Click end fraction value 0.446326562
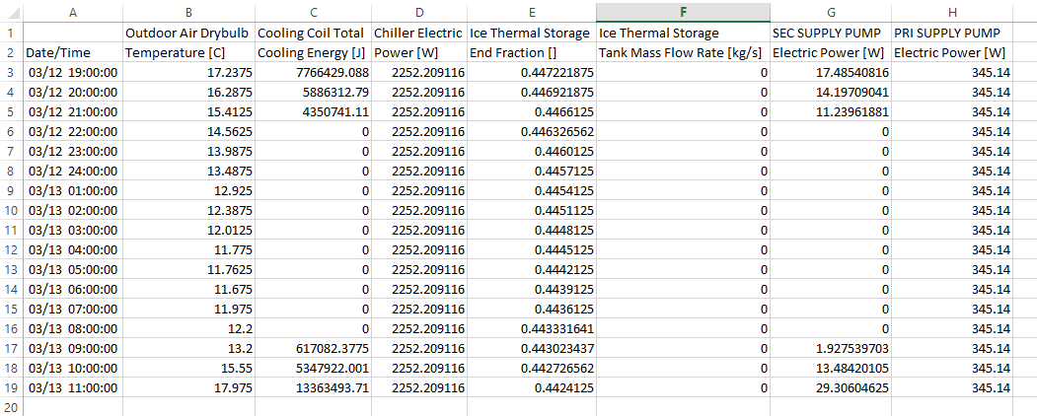 (x=531, y=131)
